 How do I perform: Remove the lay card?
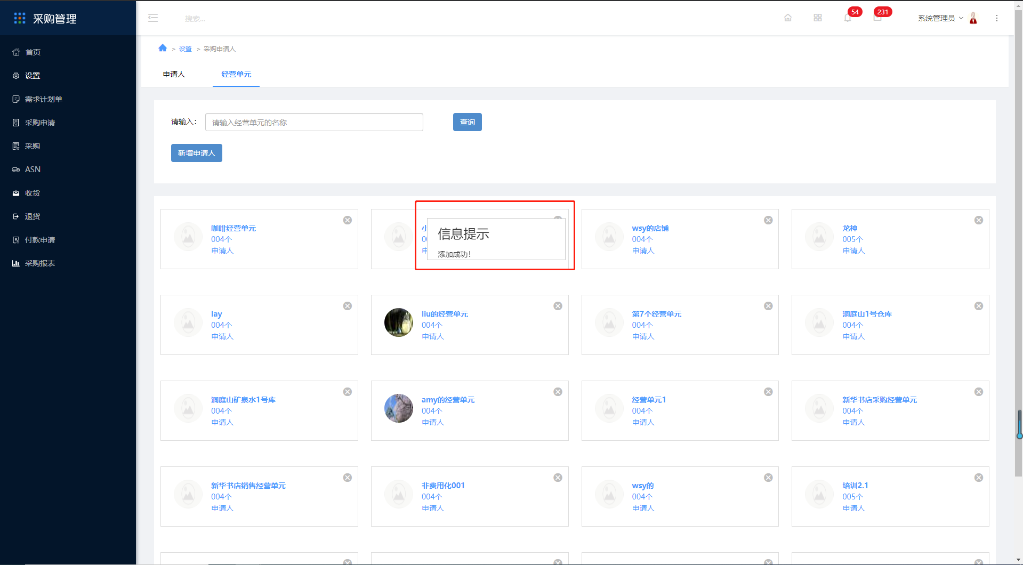[x=348, y=306]
